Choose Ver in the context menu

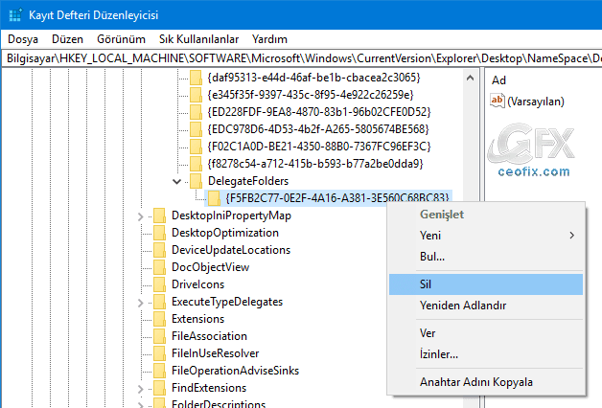(486, 333)
